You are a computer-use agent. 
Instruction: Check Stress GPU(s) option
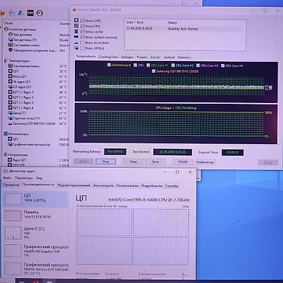pyautogui.click(x=83, y=48)
